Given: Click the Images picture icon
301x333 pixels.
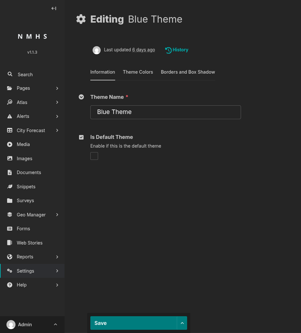Looking at the screenshot, I should click(10, 159).
